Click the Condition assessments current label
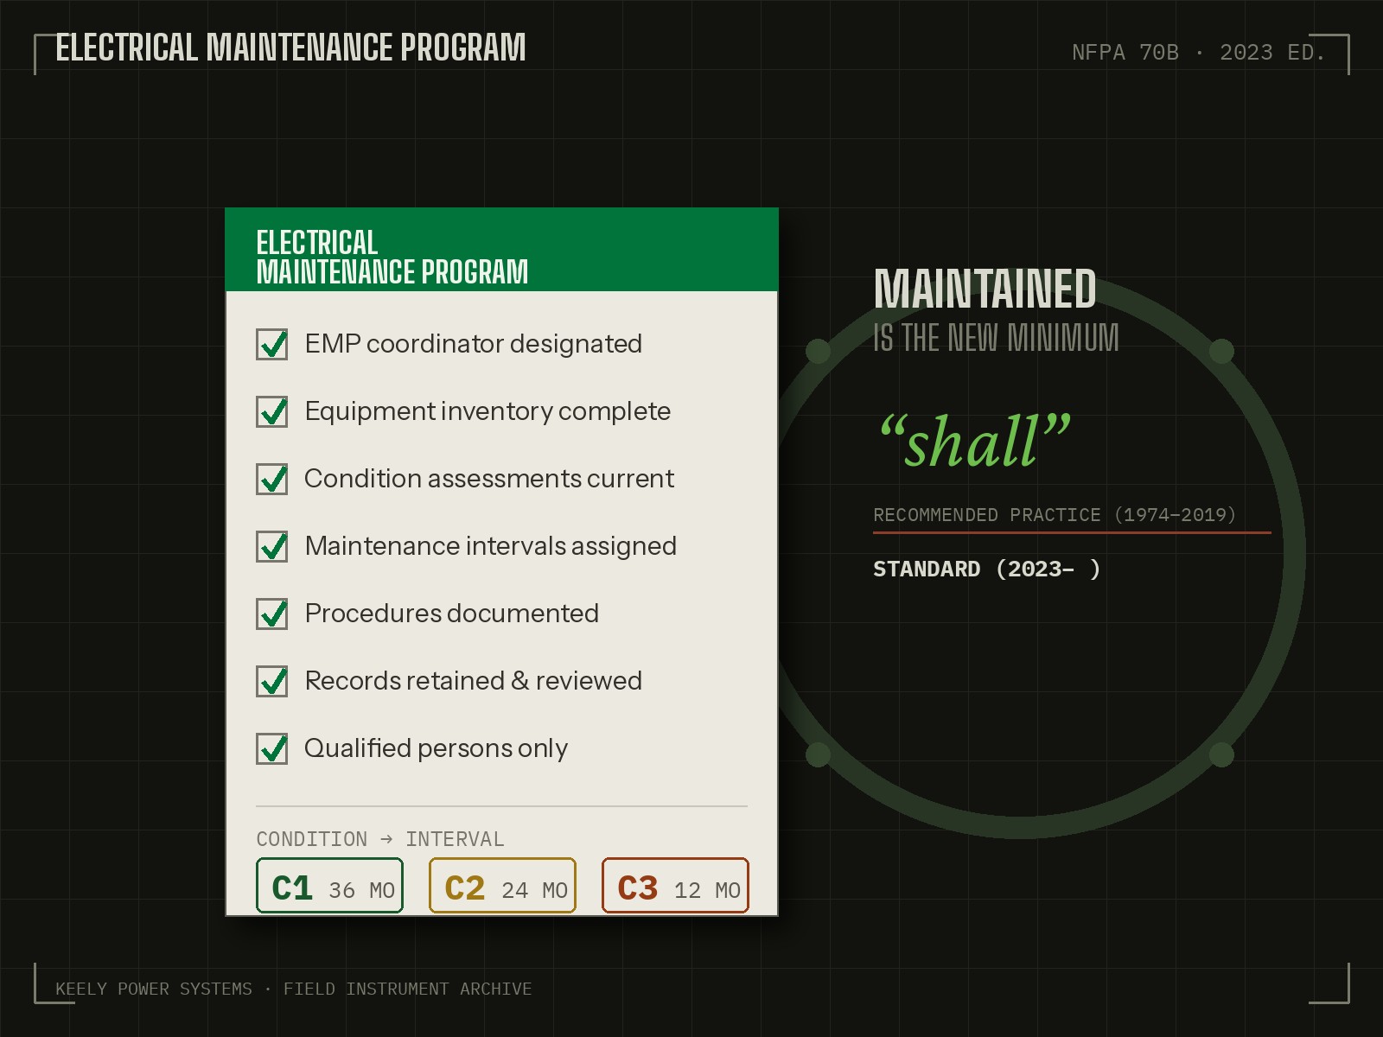This screenshot has height=1037, width=1383. coord(489,479)
